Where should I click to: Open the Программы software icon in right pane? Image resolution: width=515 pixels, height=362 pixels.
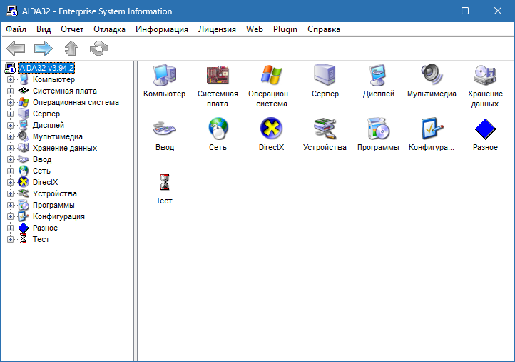378,129
